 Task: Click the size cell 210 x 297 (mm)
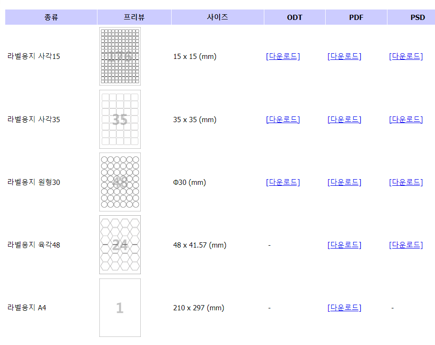tap(199, 308)
